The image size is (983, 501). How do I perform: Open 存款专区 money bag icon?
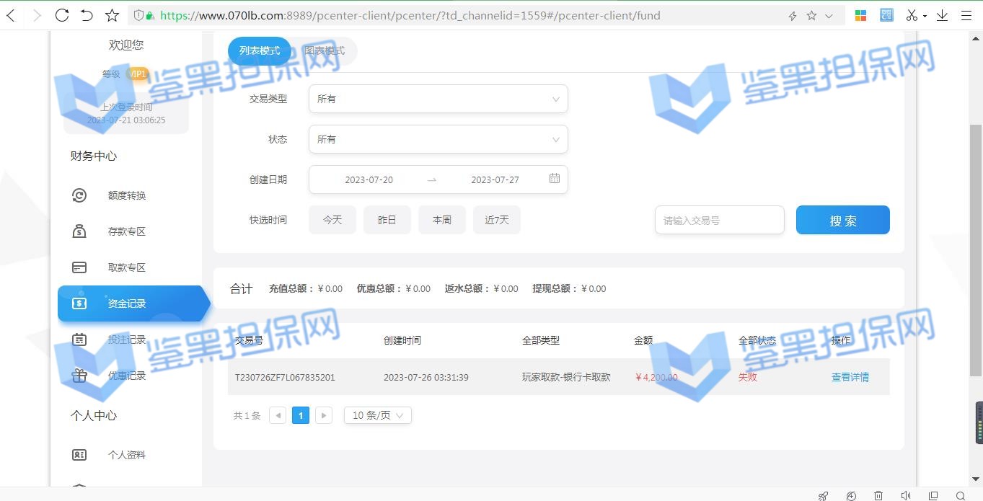(79, 231)
